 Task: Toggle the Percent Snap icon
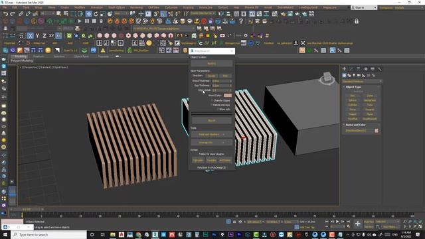[x=171, y=14]
